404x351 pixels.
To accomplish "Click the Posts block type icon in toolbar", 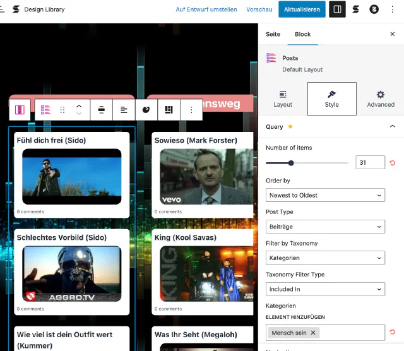I will (x=45, y=110).
